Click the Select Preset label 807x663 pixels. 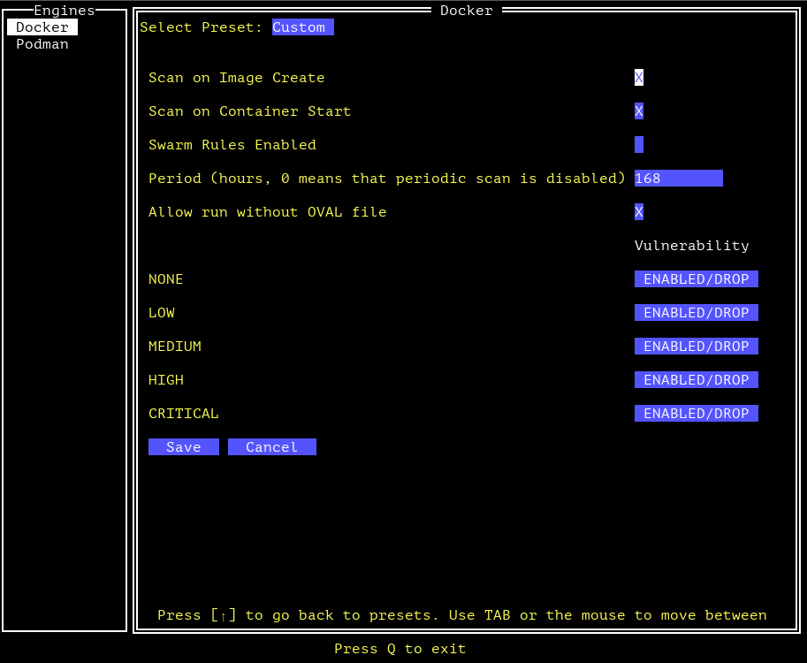tap(202, 27)
